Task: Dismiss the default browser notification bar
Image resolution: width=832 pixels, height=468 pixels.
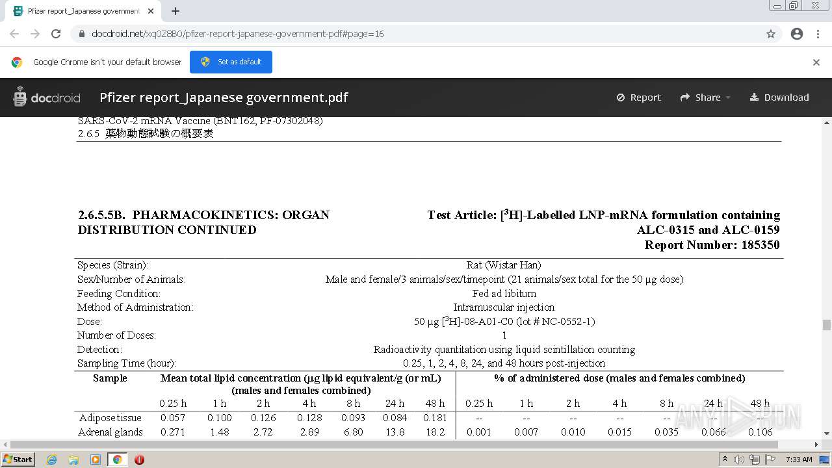Action: (816, 62)
